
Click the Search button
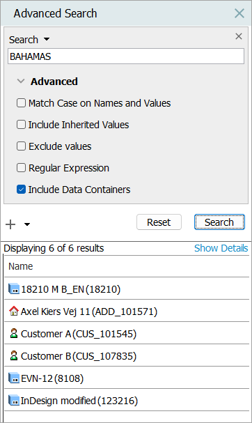pyautogui.click(x=219, y=222)
